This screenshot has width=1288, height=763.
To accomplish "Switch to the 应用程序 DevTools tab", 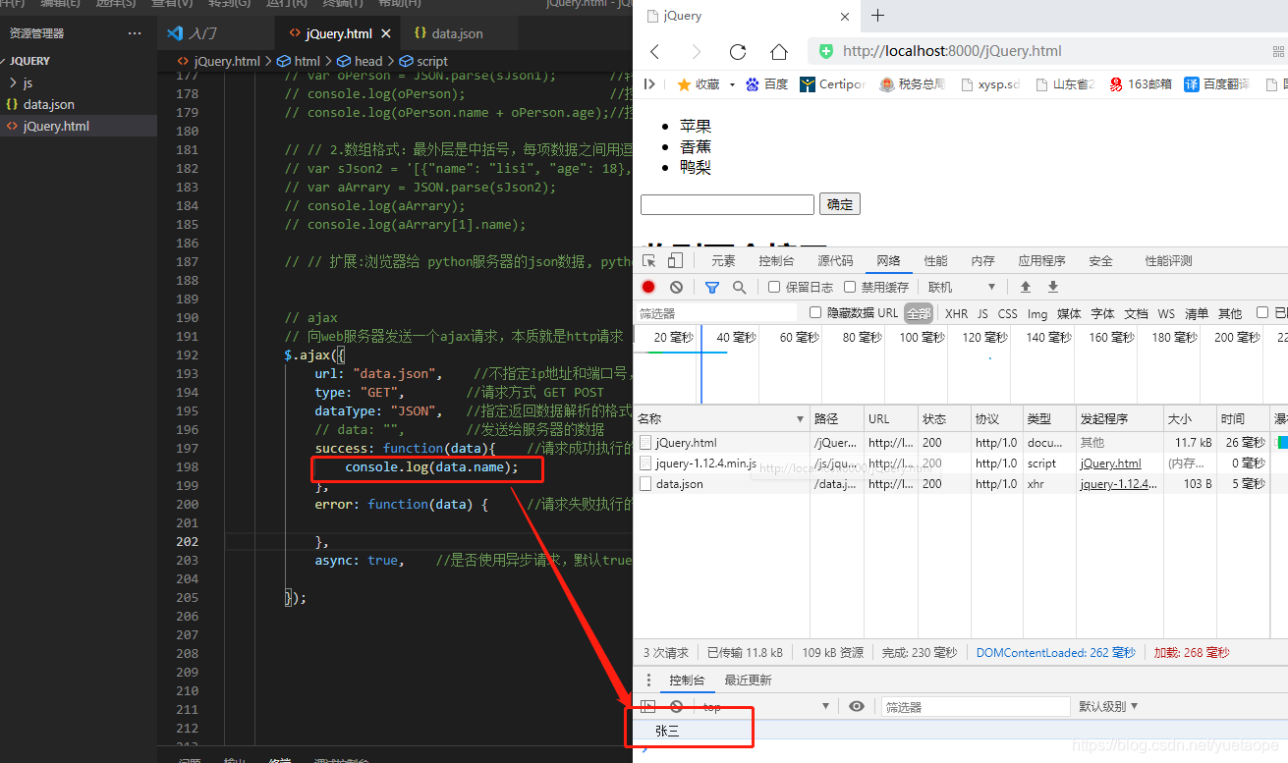I will [1041, 261].
